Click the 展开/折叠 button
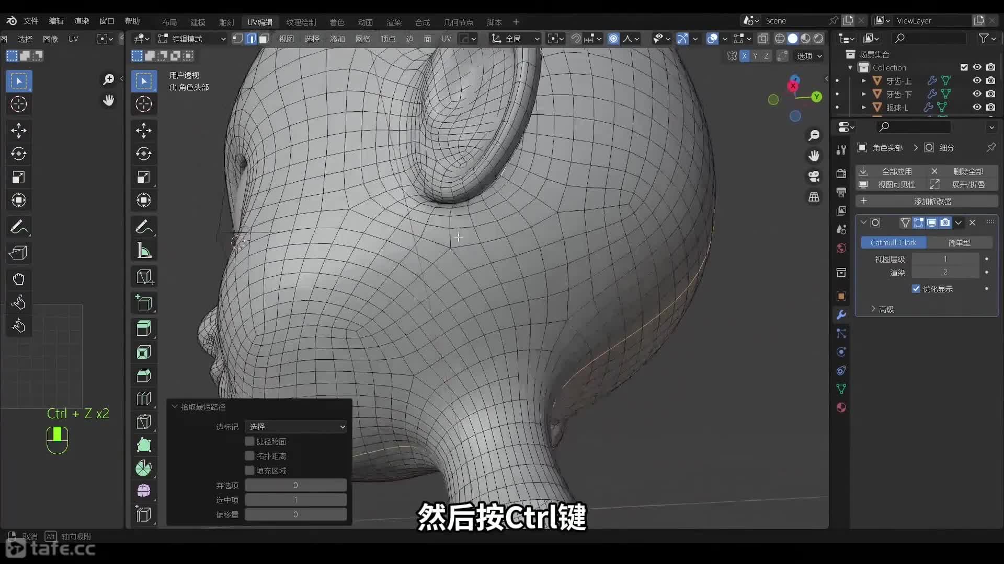 (x=963, y=184)
